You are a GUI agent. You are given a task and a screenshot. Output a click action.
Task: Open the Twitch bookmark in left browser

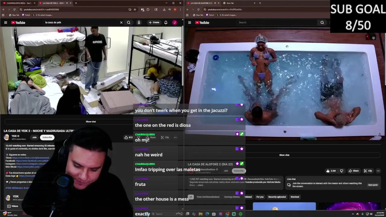pyautogui.click(x=26, y=15)
